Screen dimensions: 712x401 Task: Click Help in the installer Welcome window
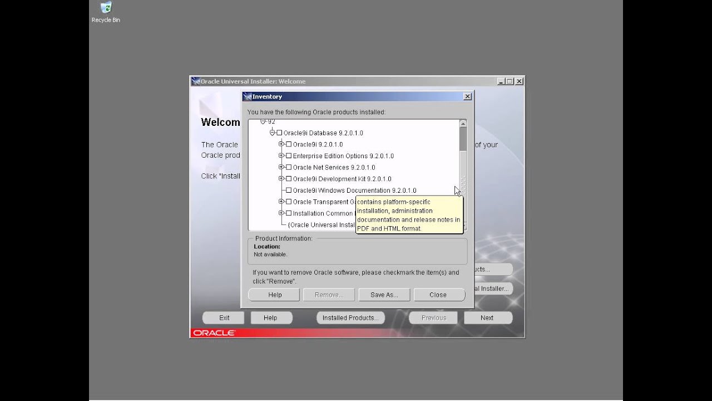pyautogui.click(x=270, y=317)
